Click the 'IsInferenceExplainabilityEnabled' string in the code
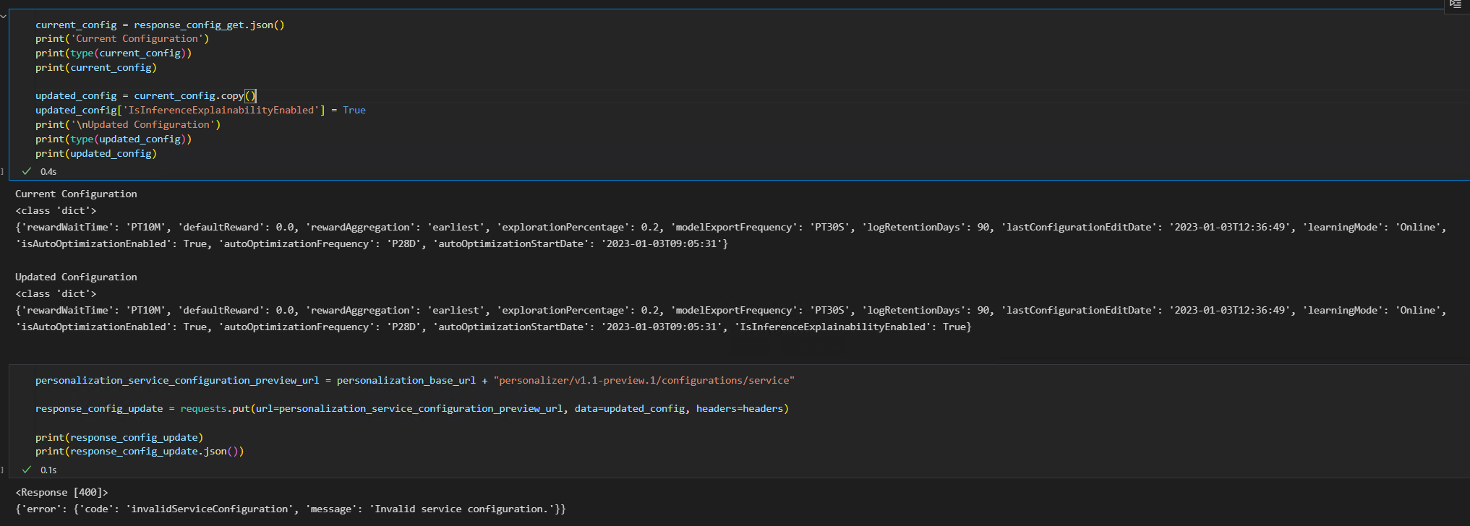The width and height of the screenshot is (1470, 526). tap(221, 111)
